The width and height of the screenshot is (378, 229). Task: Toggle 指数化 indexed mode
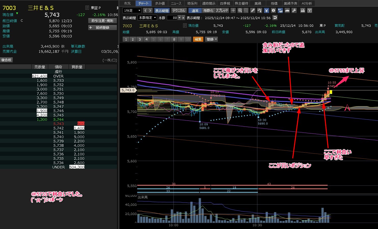pos(208,10)
